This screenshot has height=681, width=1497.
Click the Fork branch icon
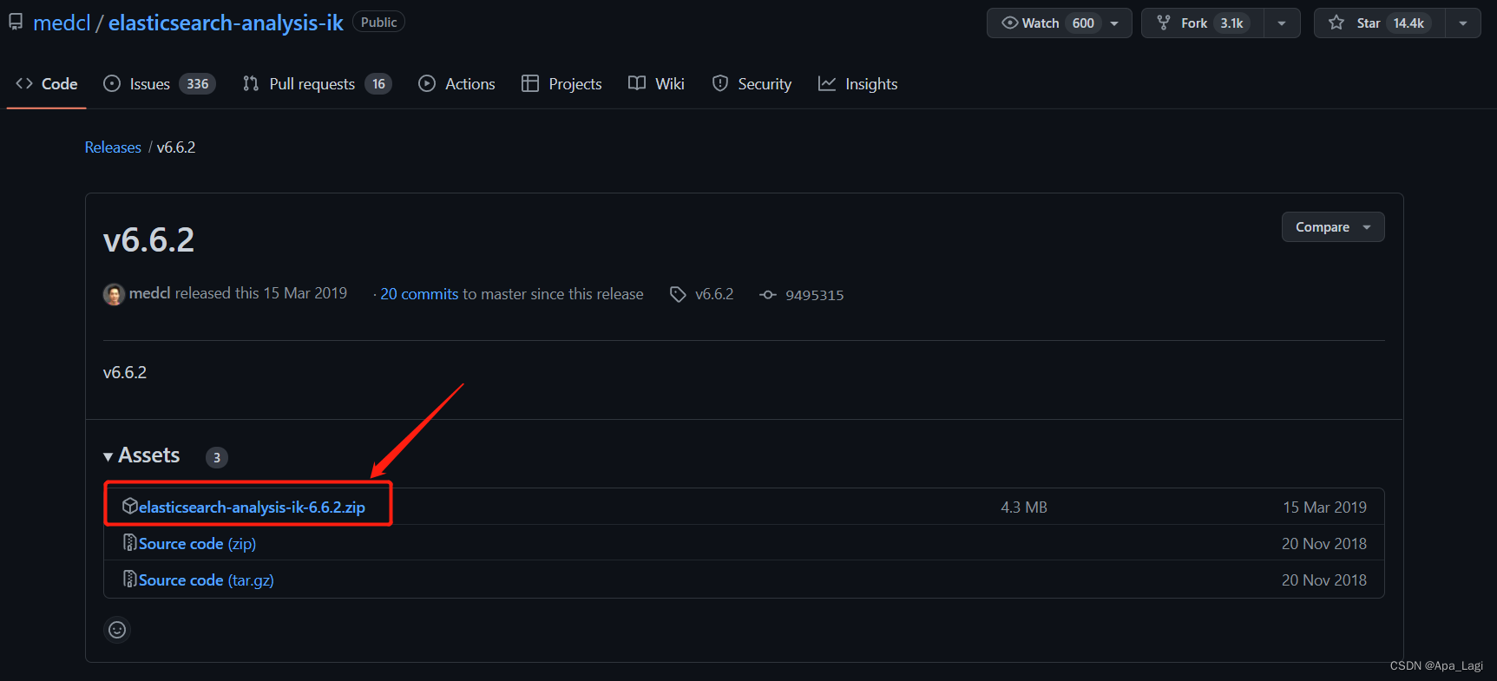[1164, 23]
